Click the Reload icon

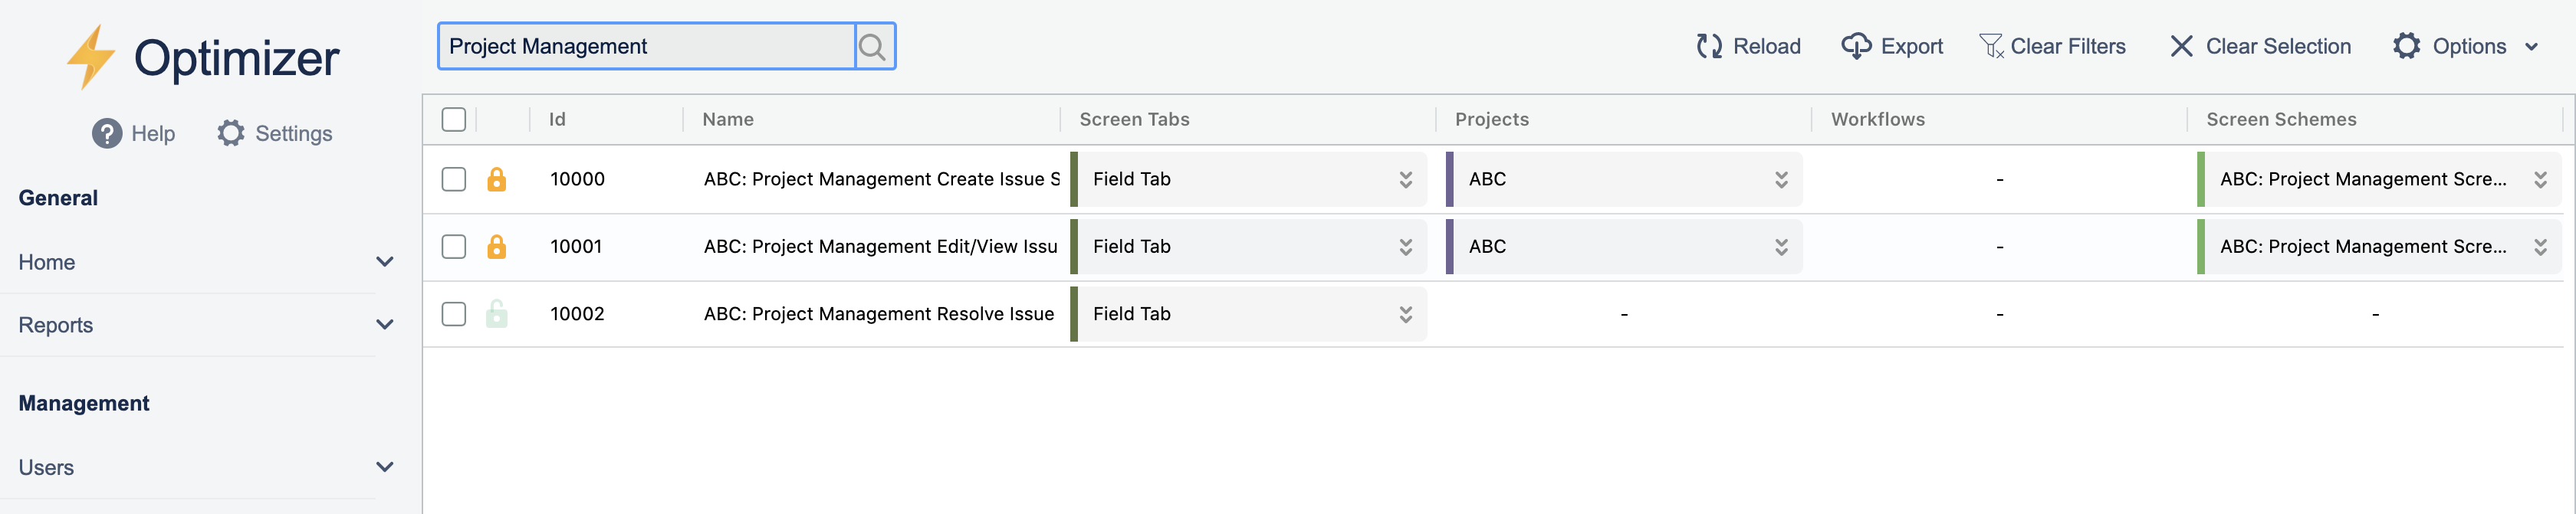tap(1709, 47)
